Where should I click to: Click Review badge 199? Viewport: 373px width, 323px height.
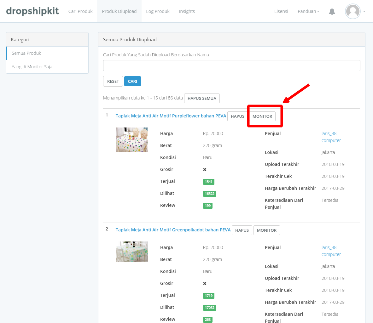[208, 206]
